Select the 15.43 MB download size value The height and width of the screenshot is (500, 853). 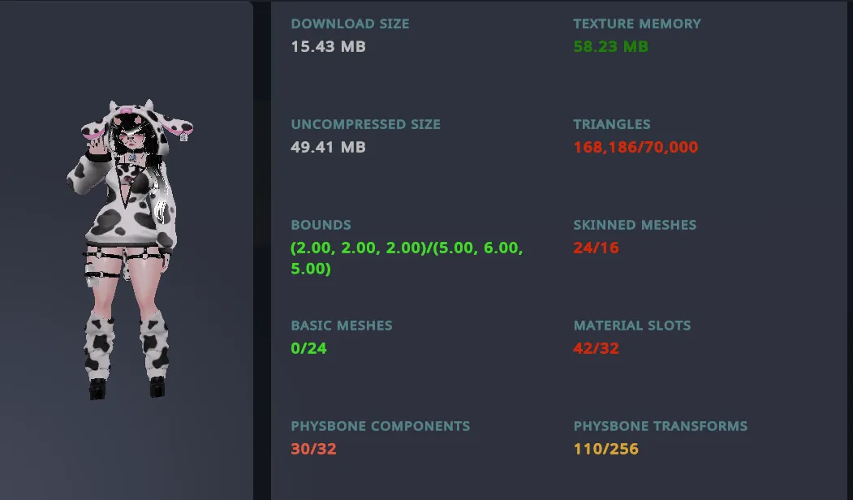click(x=328, y=47)
